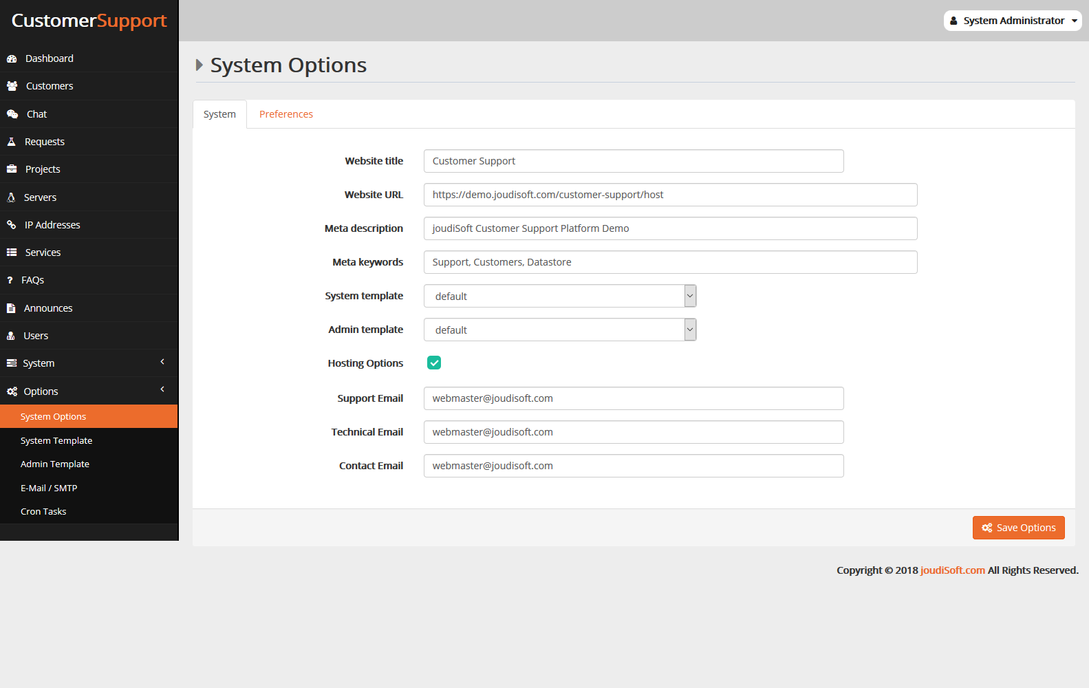Go to Users sidebar link
The height and width of the screenshot is (688, 1089).
[89, 336]
